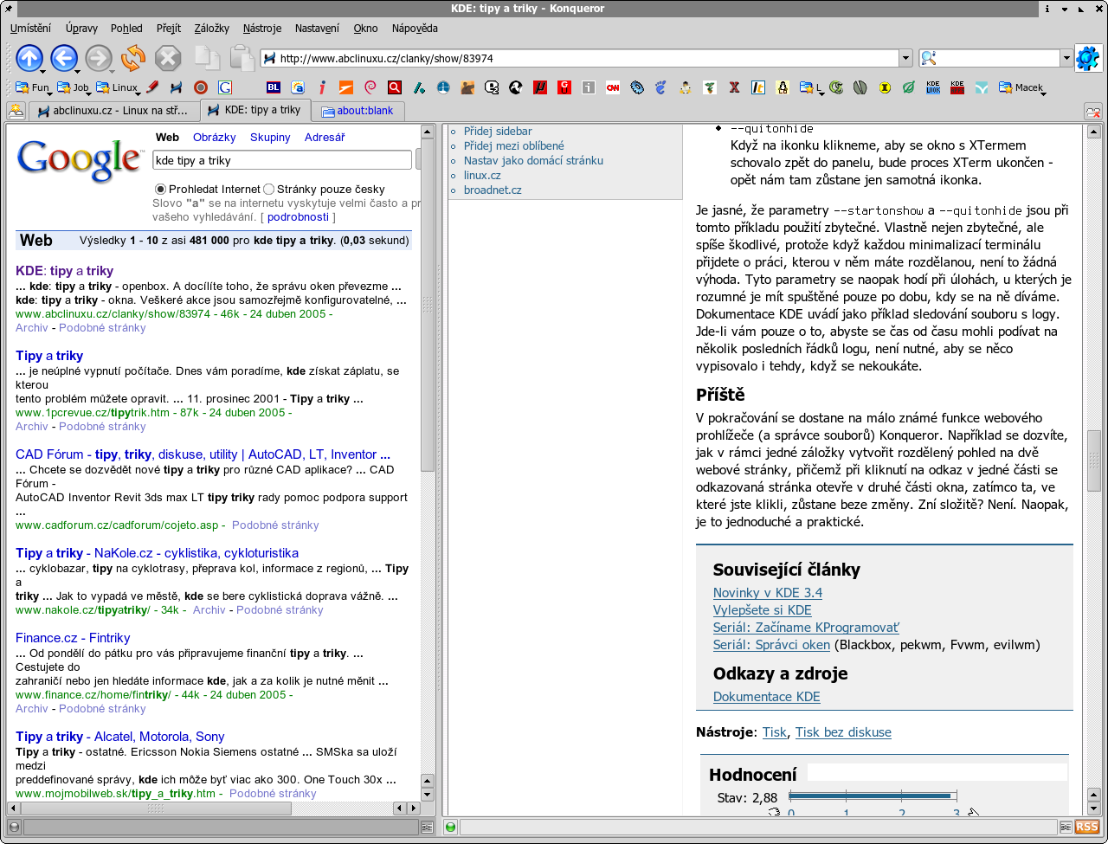Click the right pane vertical scrollbar
1108x844 pixels.
pyautogui.click(x=1093, y=468)
